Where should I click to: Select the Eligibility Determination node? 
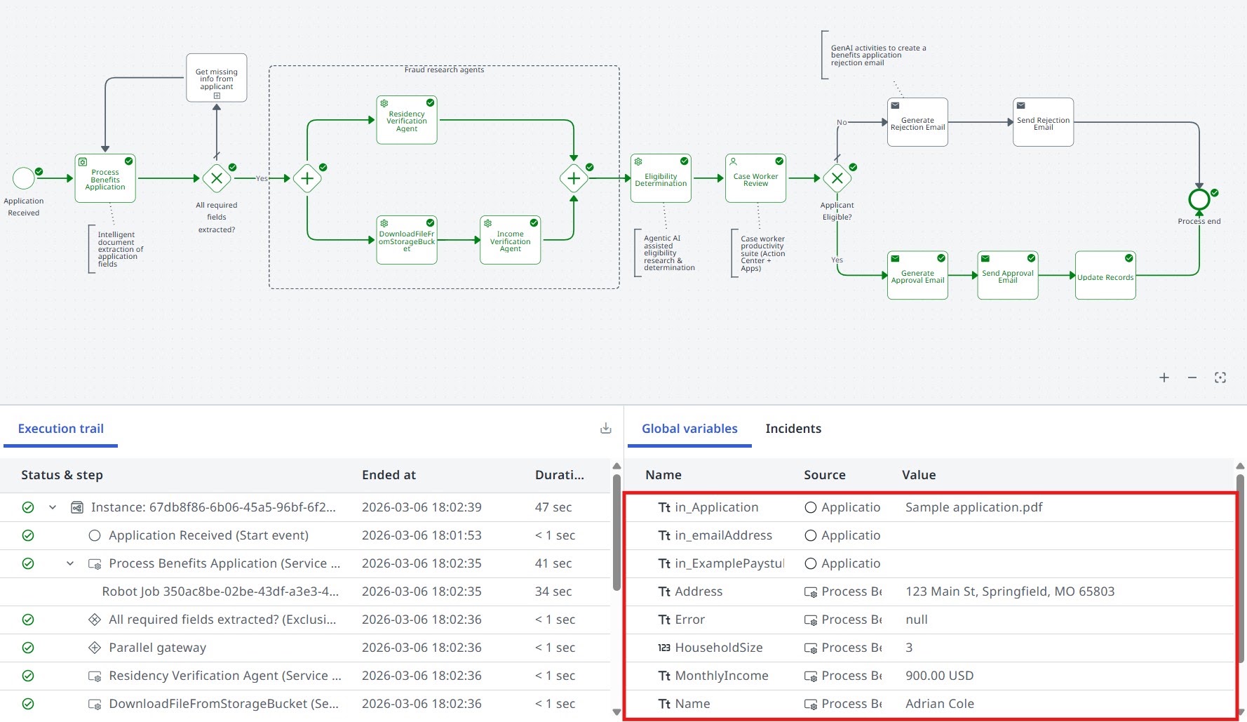[x=661, y=178]
